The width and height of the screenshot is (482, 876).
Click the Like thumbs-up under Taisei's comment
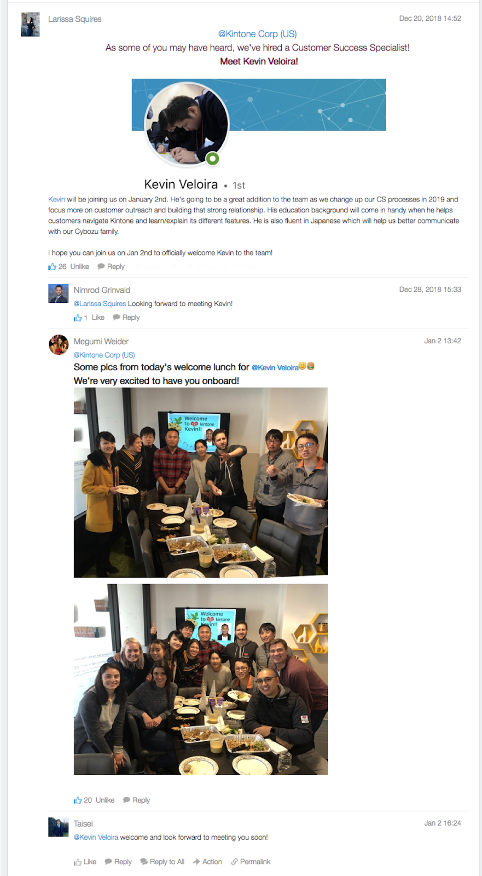78,862
